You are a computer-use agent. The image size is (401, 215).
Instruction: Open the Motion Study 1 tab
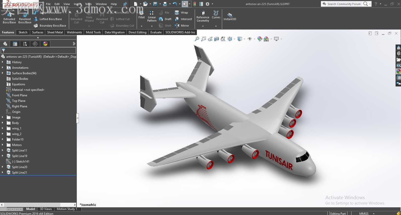67,209
